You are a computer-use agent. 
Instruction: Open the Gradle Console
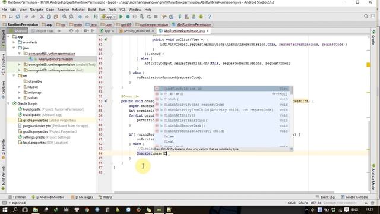(x=354, y=197)
